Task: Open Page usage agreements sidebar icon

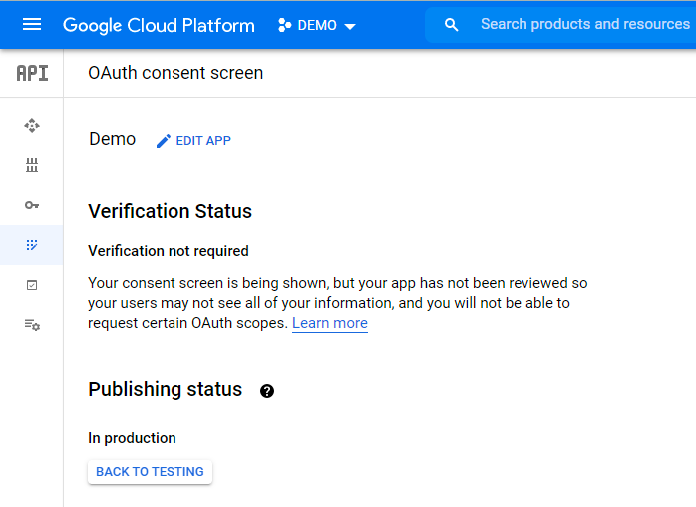Action: (32, 325)
